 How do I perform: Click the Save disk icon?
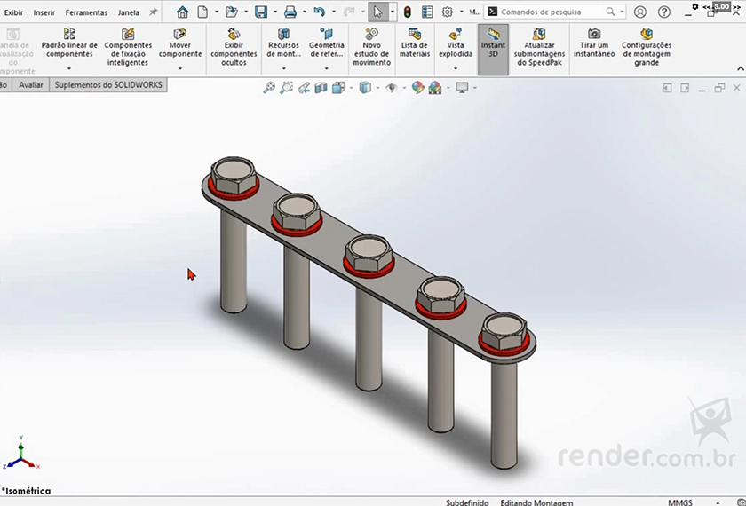[261, 12]
